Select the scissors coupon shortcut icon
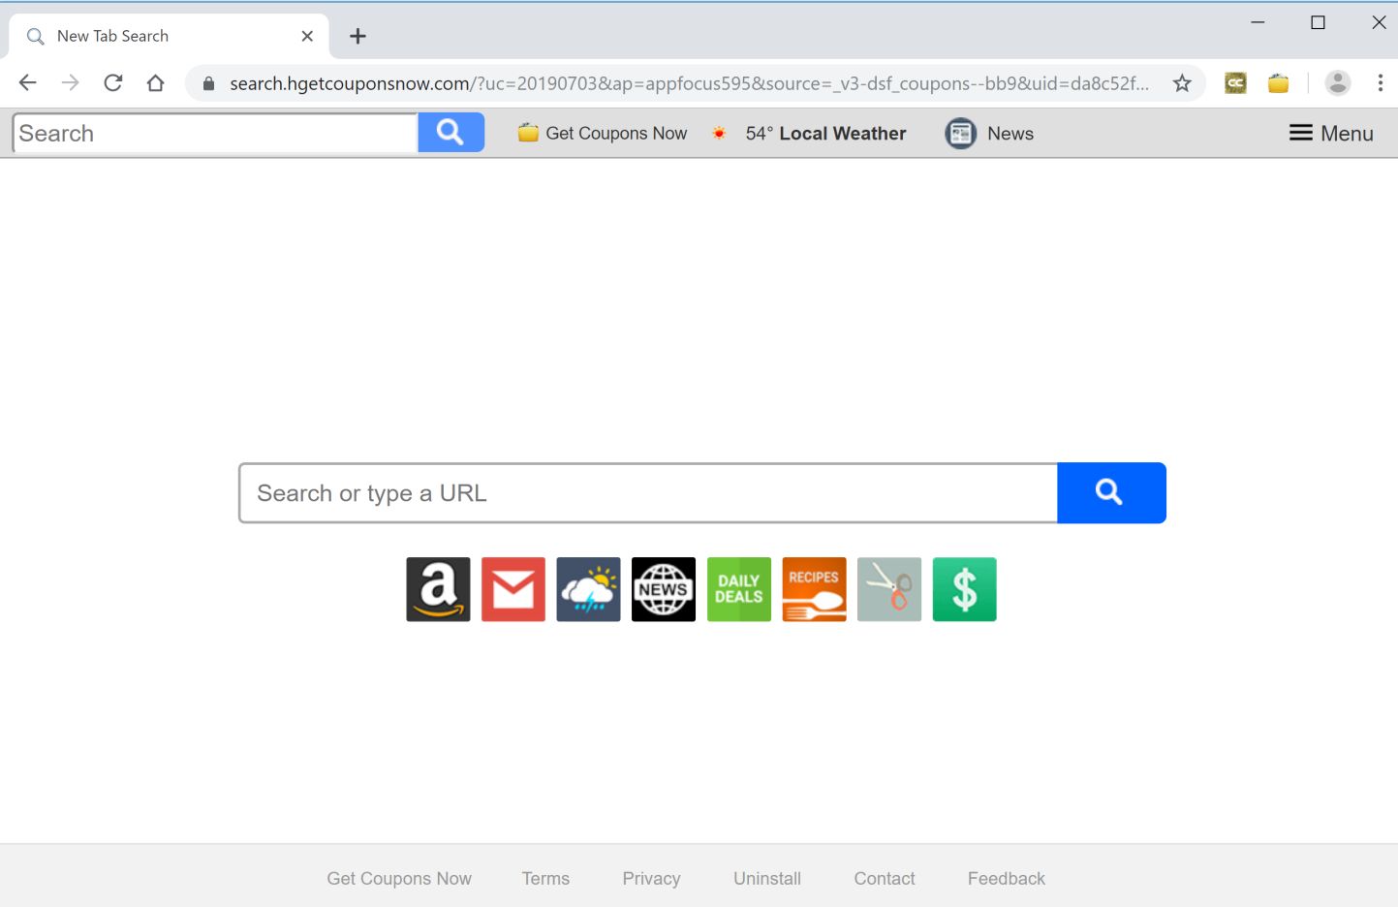The height and width of the screenshot is (907, 1398). [888, 589]
